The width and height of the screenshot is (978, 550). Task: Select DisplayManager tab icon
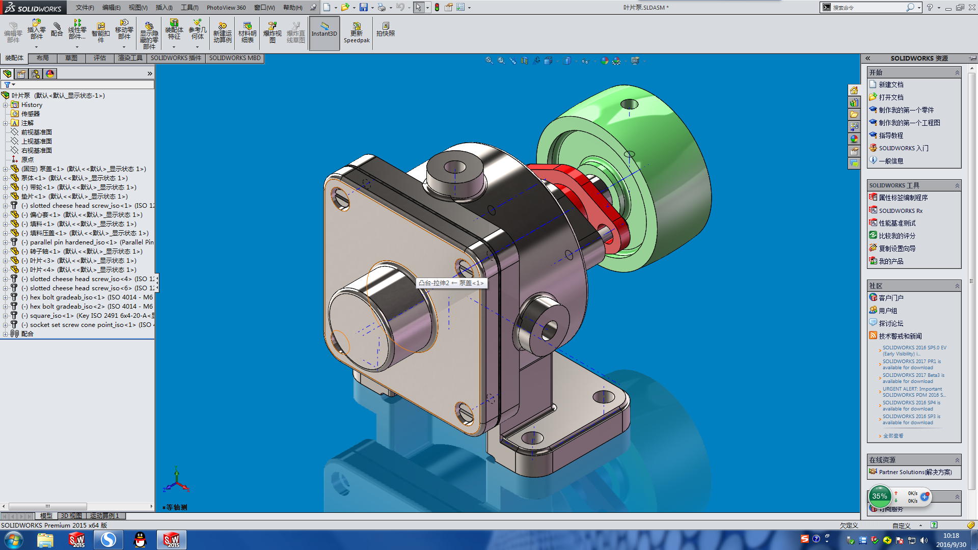[x=50, y=74]
